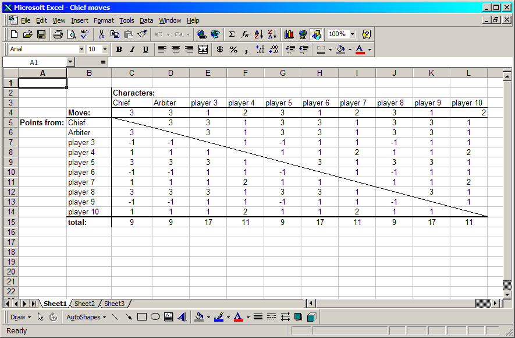Apply Currency Style dollar icon
Image resolution: width=515 pixels, height=338 pixels.
219,50
